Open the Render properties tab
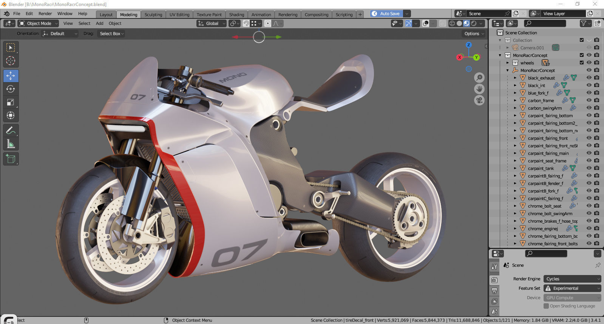Viewport: 604px width, 324px height. (x=494, y=280)
